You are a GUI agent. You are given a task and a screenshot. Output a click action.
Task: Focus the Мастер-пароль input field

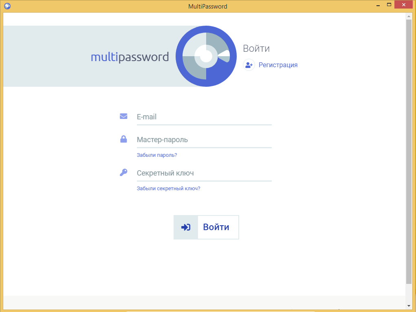click(x=204, y=140)
